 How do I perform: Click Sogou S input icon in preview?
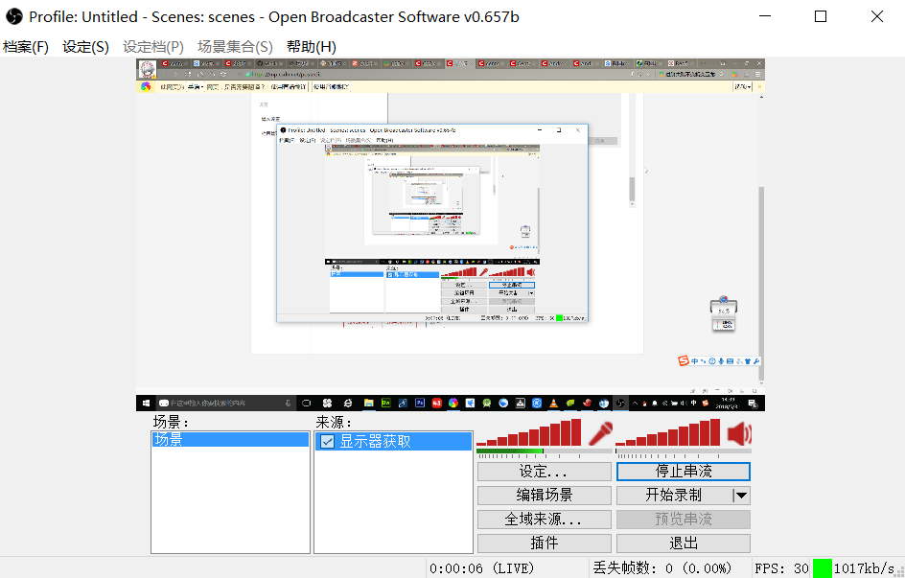pos(684,360)
